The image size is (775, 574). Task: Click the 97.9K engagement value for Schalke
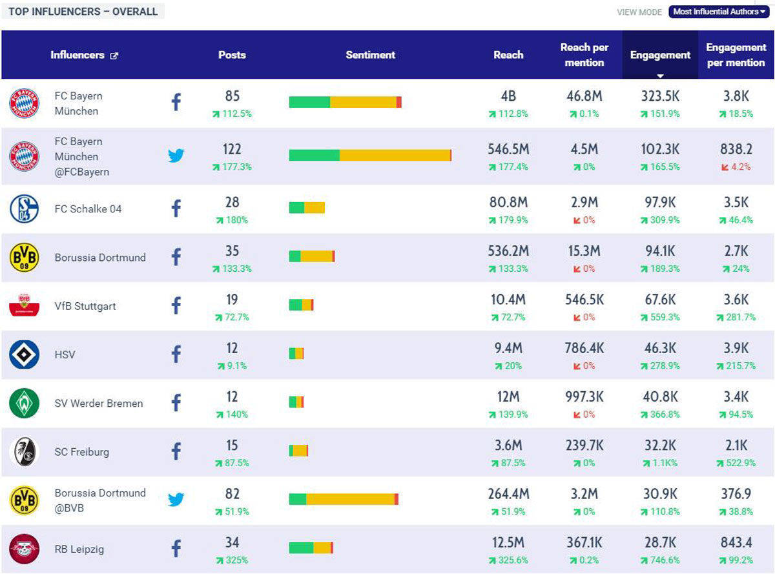[x=660, y=203]
